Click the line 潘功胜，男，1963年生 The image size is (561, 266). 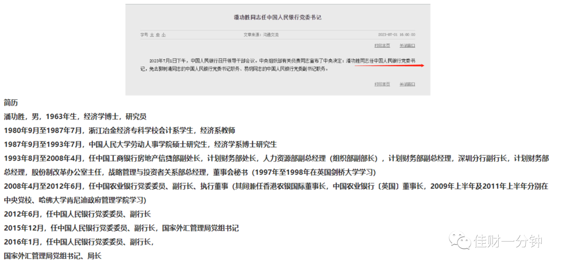point(75,117)
